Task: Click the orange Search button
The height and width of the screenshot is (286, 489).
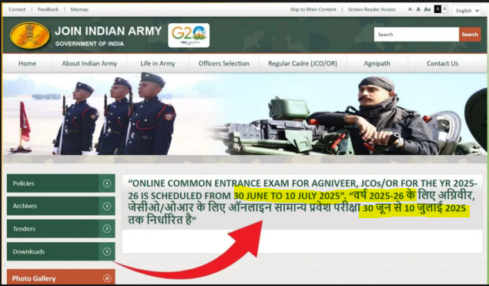Action: [470, 35]
